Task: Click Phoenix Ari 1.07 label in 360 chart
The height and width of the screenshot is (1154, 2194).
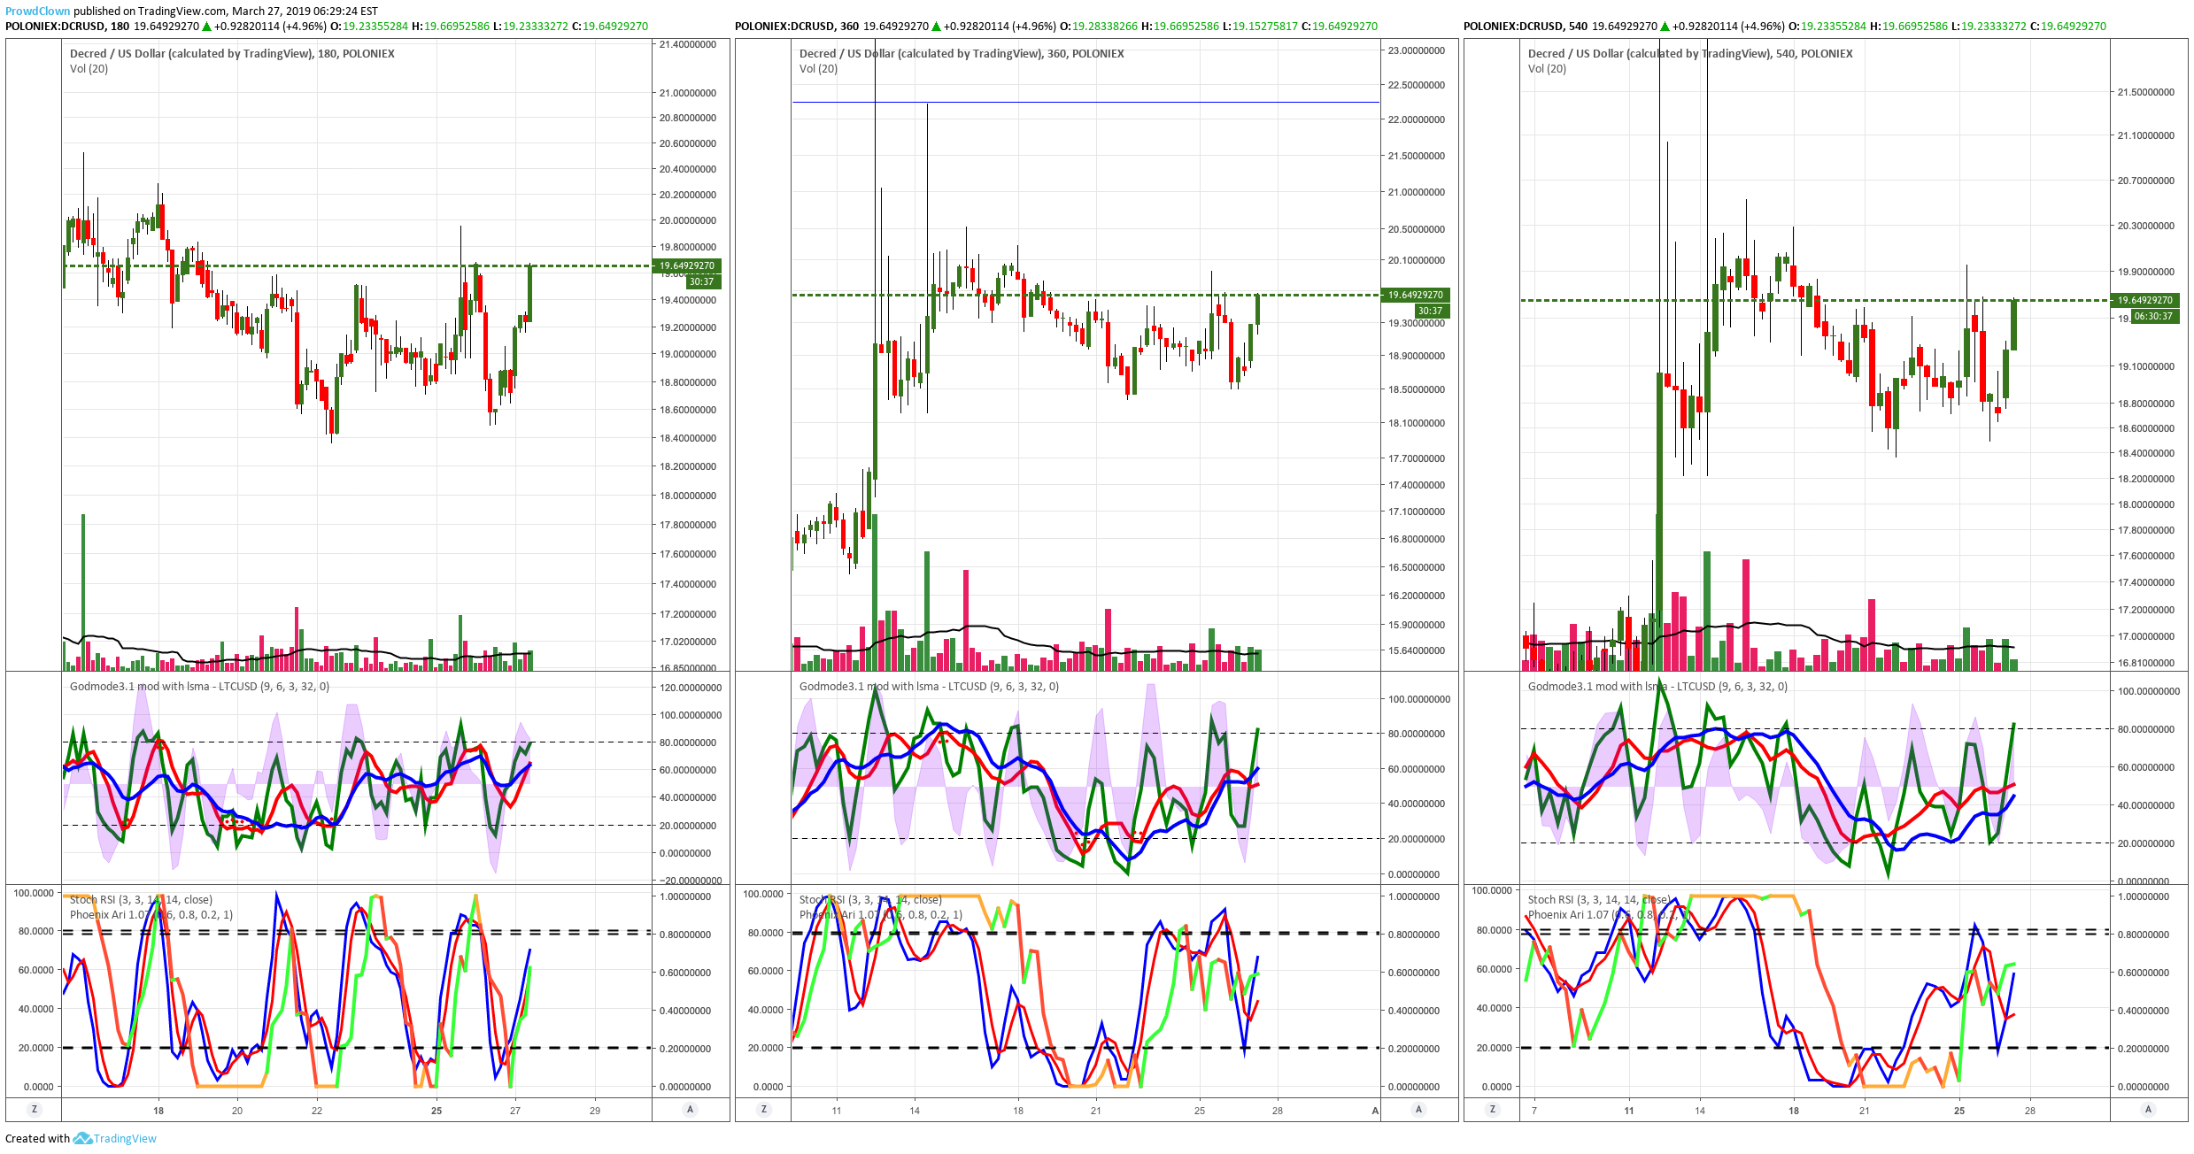Action: [881, 915]
